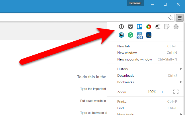Increase zoom with the plus button
185x115 pixels.
point(162,92)
